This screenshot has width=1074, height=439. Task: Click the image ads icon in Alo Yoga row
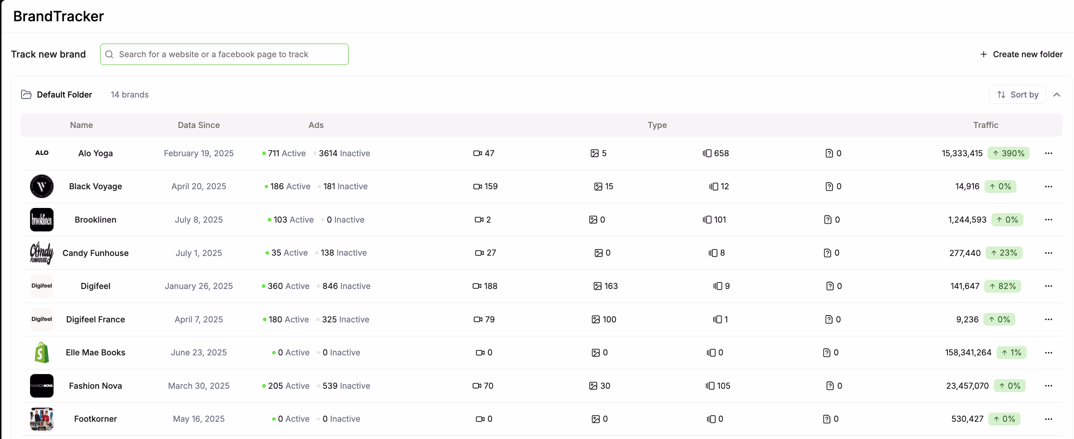(x=594, y=153)
